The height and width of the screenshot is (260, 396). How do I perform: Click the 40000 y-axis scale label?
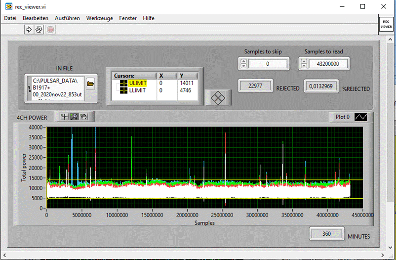point(36,127)
